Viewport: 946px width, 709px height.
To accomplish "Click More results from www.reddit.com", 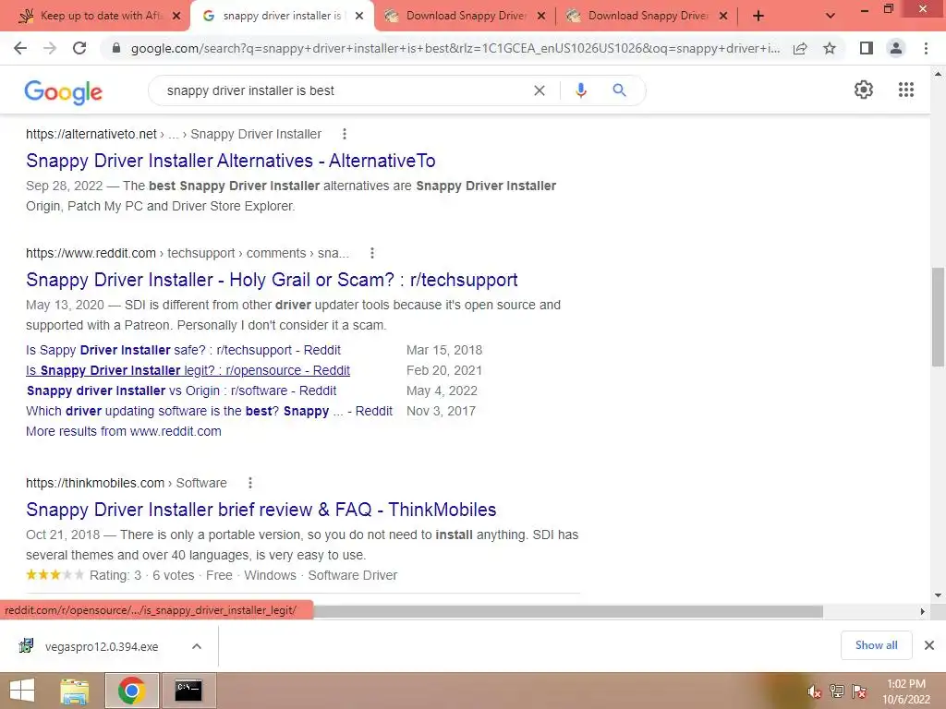I will pos(124,432).
